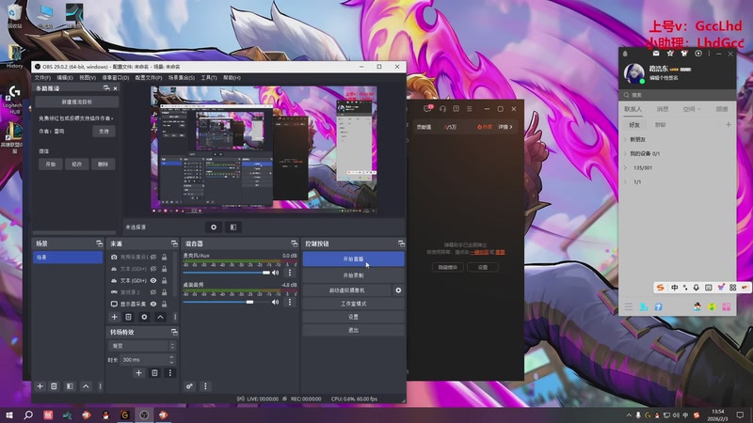Open OBS icon on the taskbar
This screenshot has width=753, height=423.
[144, 415]
